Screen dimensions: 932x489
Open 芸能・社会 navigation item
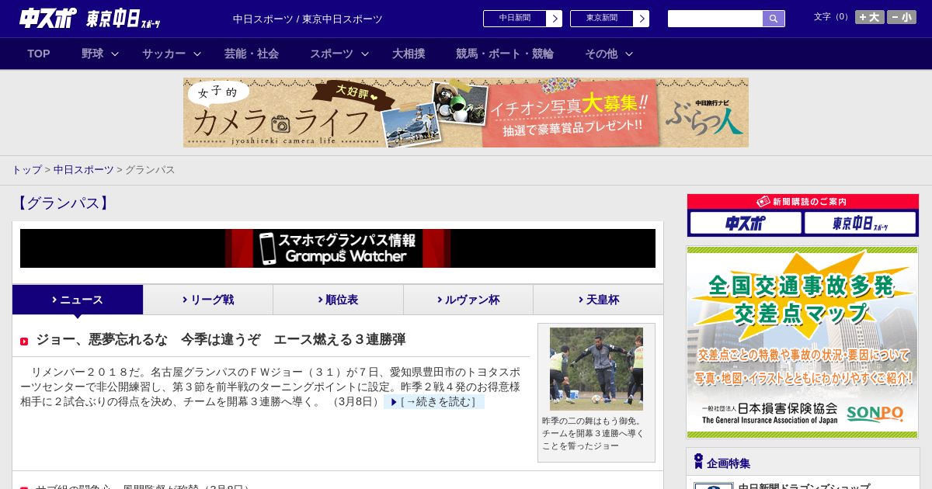point(252,54)
